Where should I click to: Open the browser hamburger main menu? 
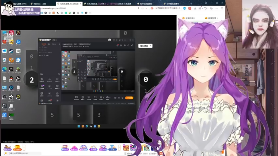click(222, 8)
